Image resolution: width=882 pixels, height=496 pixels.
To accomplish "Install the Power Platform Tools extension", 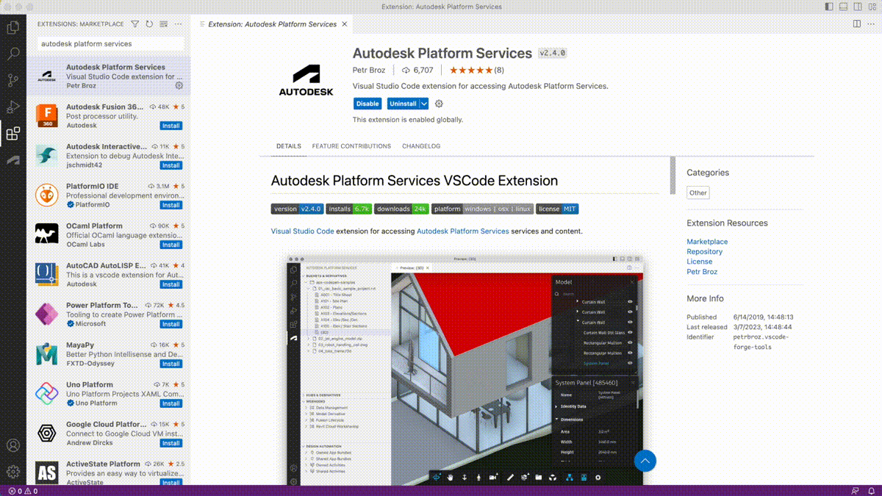I will pos(171,324).
